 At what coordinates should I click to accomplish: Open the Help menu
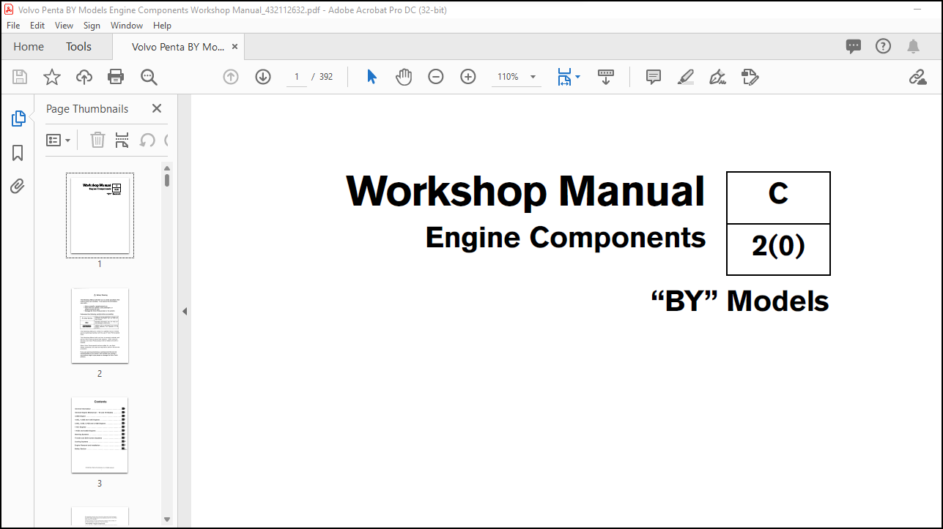162,25
